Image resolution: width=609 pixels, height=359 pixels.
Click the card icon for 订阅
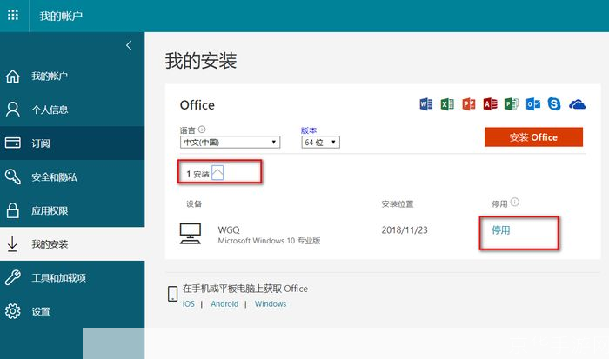pos(12,143)
